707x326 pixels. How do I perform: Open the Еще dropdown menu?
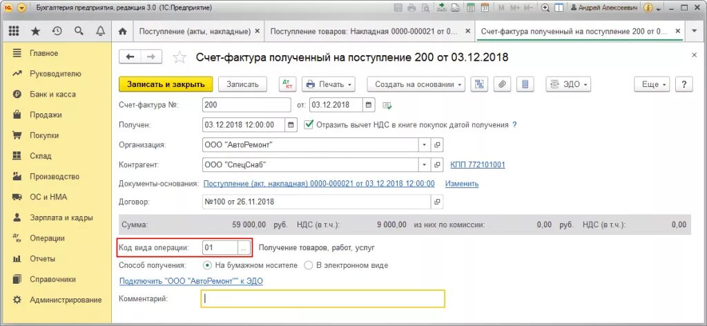tap(652, 84)
